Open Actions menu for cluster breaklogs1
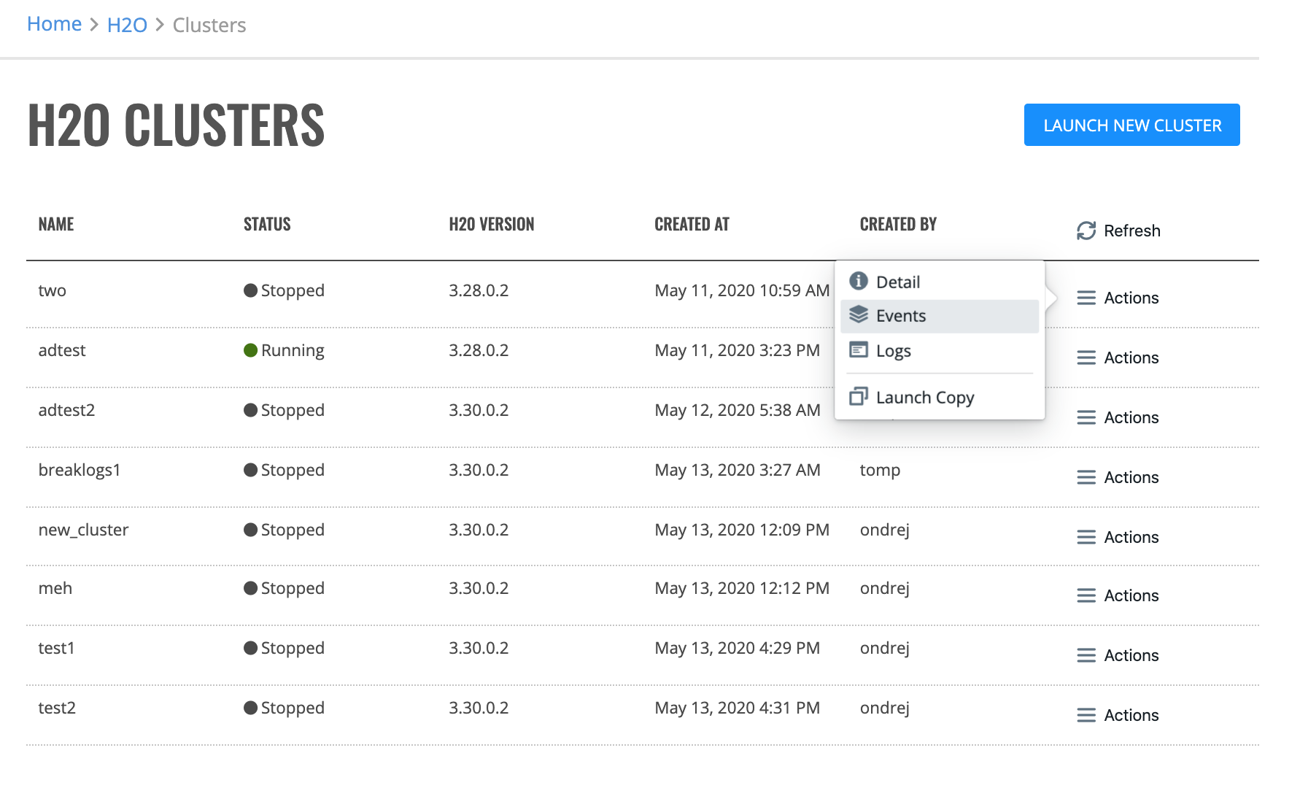 [x=1118, y=477]
